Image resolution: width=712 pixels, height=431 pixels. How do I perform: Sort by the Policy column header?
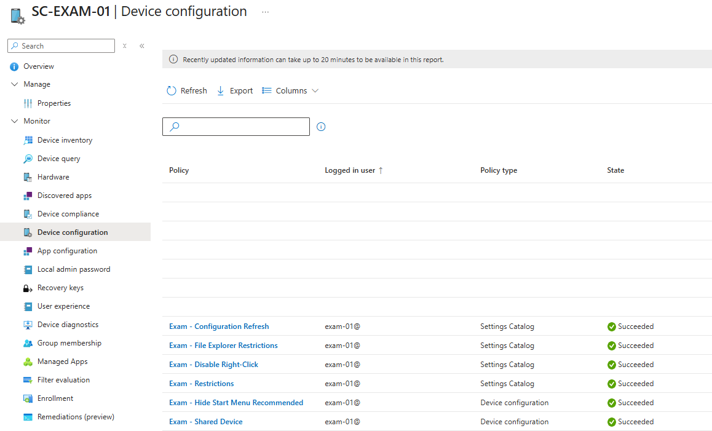(179, 170)
